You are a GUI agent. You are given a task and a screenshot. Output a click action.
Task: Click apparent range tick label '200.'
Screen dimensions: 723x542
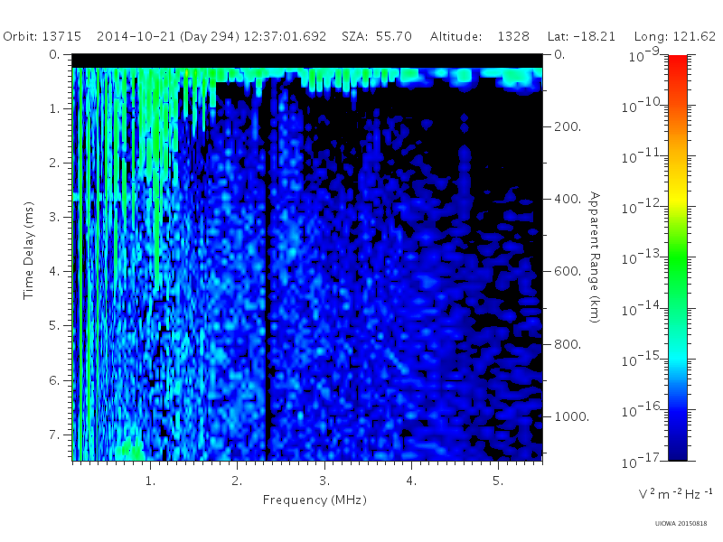(x=568, y=126)
